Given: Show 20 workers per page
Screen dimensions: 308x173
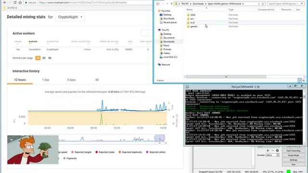Looking at the screenshot, I should coord(44,58).
